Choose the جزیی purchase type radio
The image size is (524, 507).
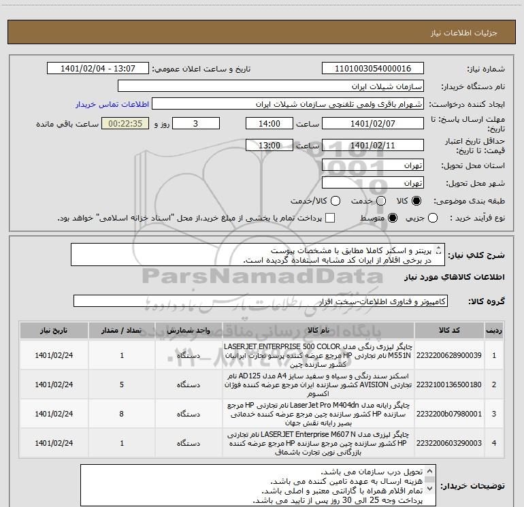(x=433, y=218)
